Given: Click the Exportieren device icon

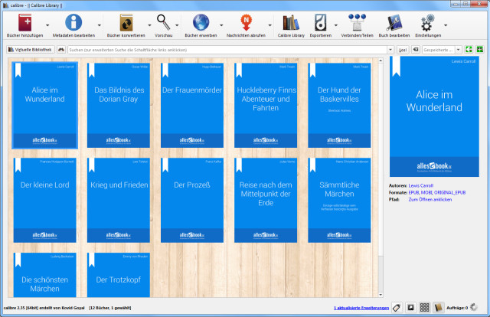Looking at the screenshot, I should 320,21.
